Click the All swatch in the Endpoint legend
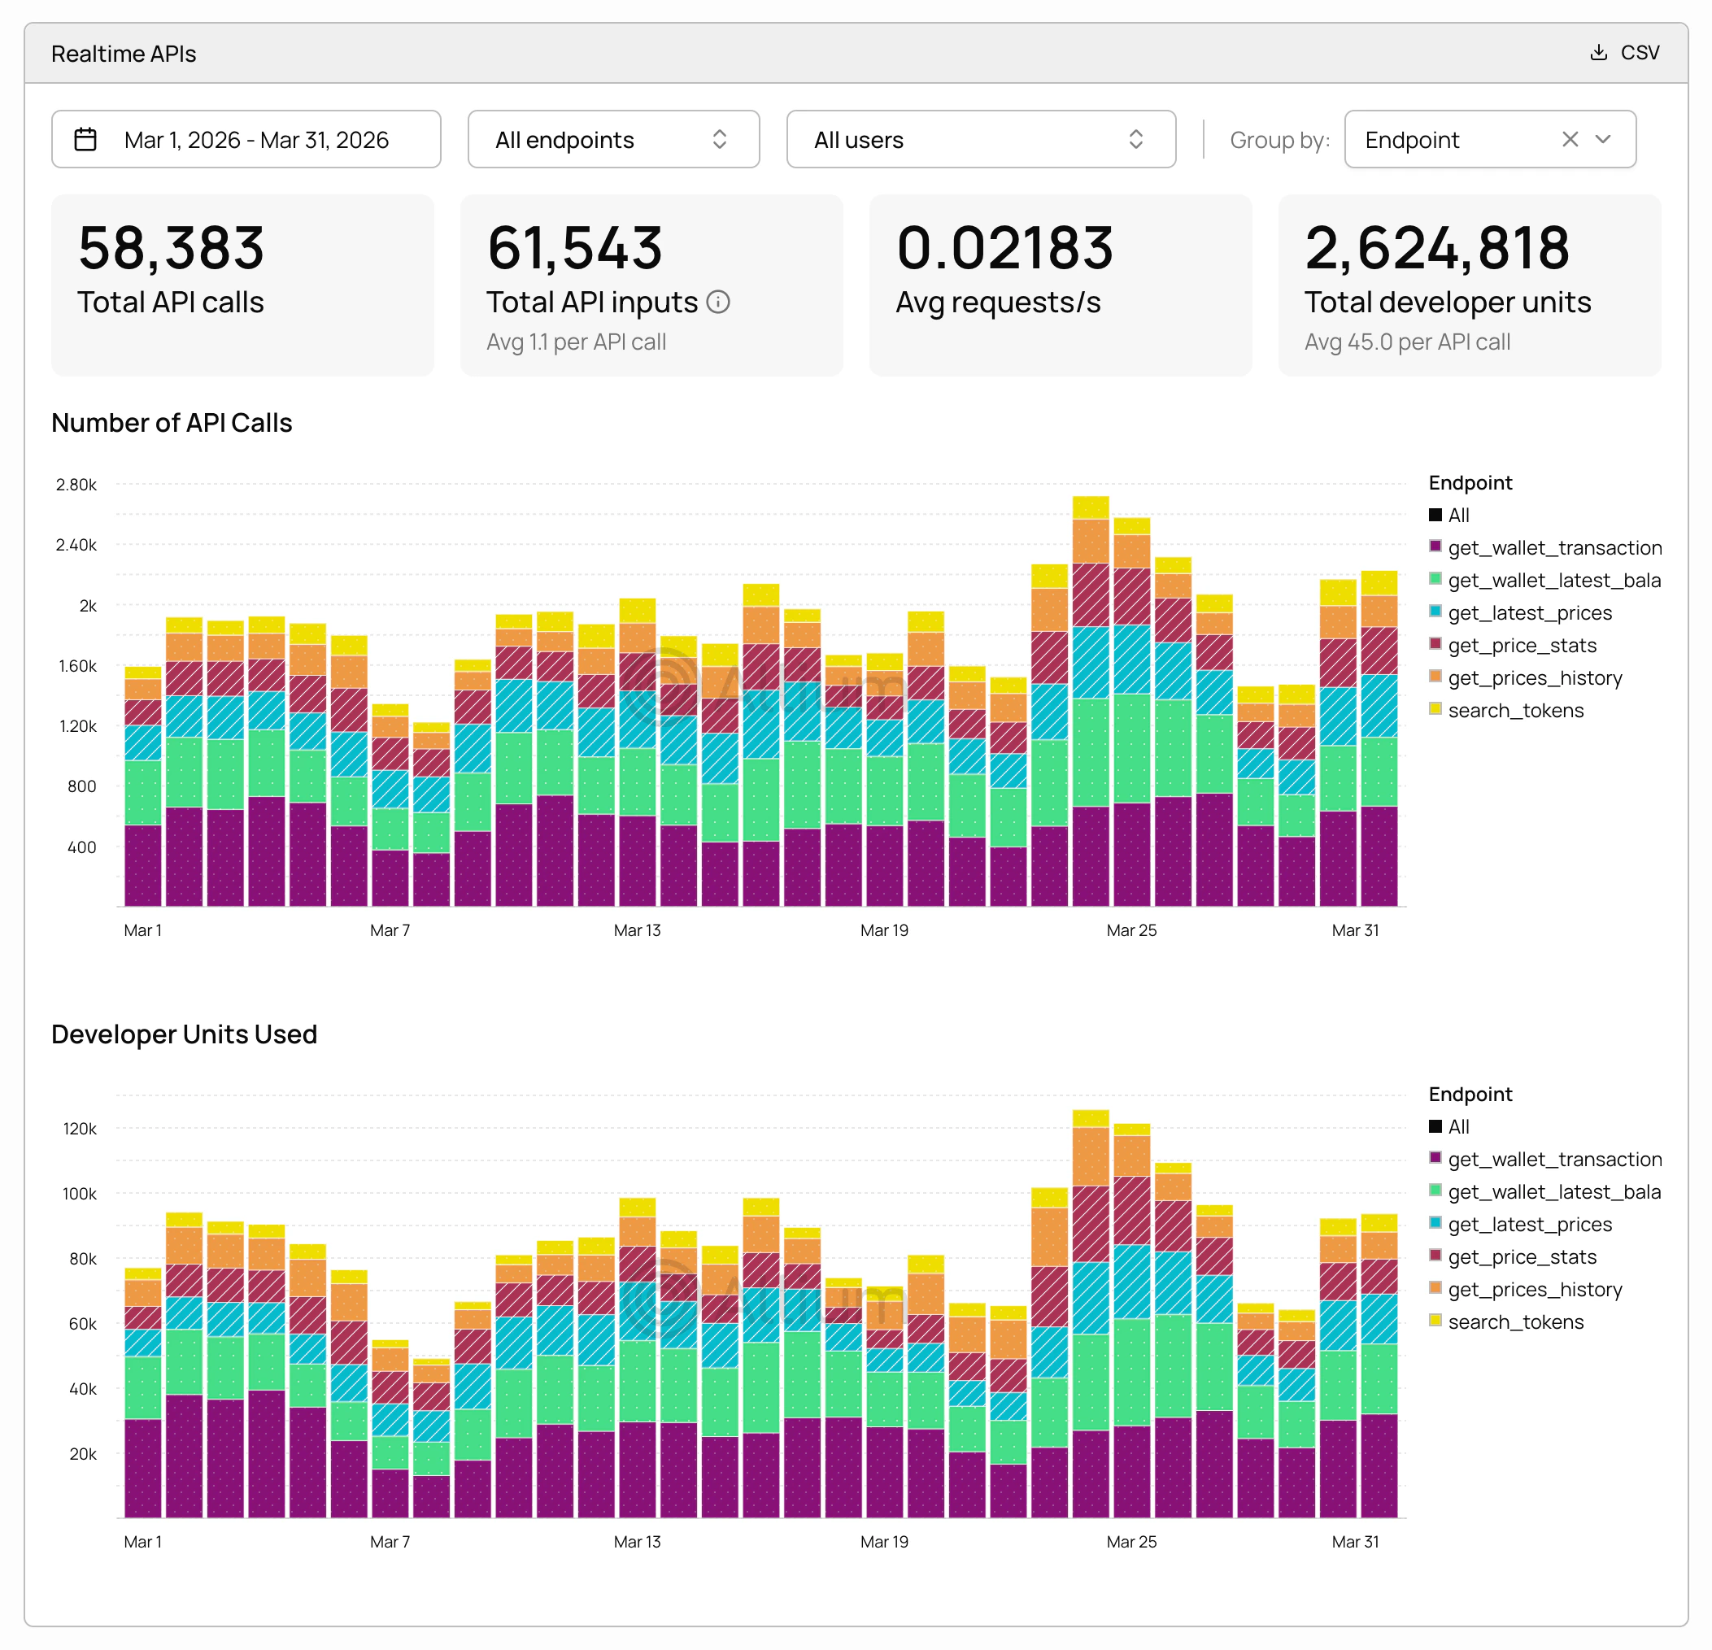Viewport: 1712px width, 1650px height. [1437, 516]
